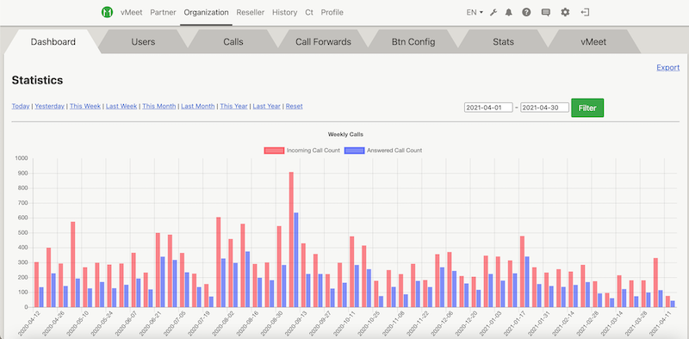Screen dimensions: 689x339
Task: Filter statistics by Last Month
Action: pos(198,107)
